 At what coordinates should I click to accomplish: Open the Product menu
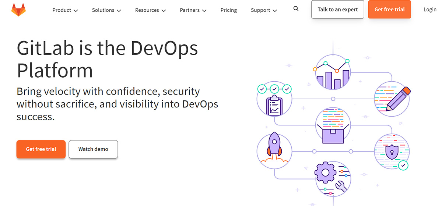pyautogui.click(x=65, y=10)
